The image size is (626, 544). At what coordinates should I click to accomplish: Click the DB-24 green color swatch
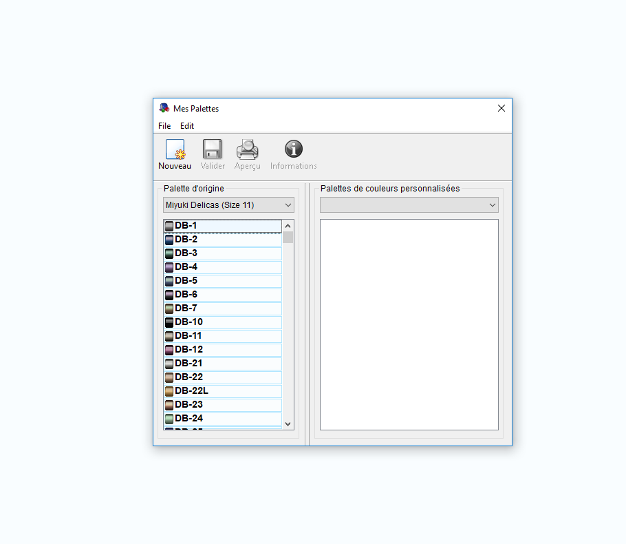pyautogui.click(x=169, y=418)
